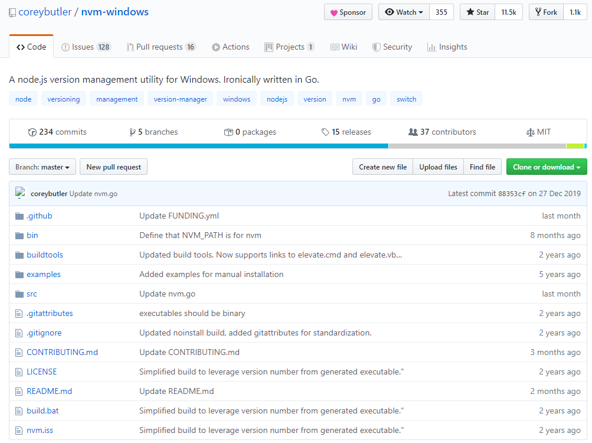Click the packages box icon

tap(228, 132)
